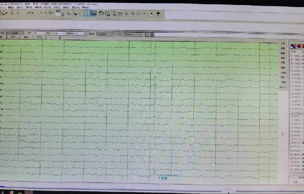Viewport: 304px width, 194px height.
Task: Toggle the highlighted split-screen toolbar button next to waveform
Action: pyautogui.click(x=94, y=13)
